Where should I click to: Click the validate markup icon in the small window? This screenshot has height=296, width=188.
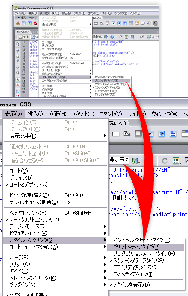coord(142,37)
